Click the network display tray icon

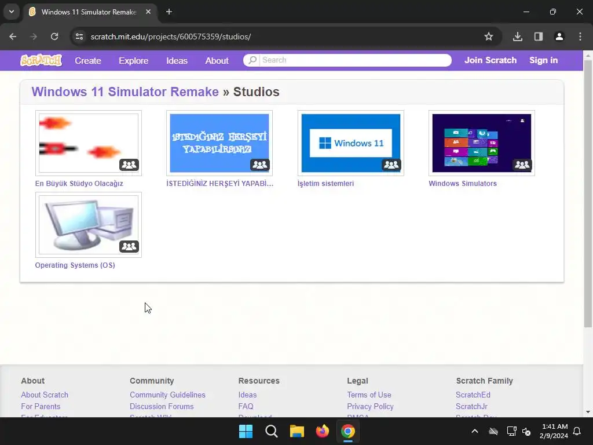(x=512, y=431)
